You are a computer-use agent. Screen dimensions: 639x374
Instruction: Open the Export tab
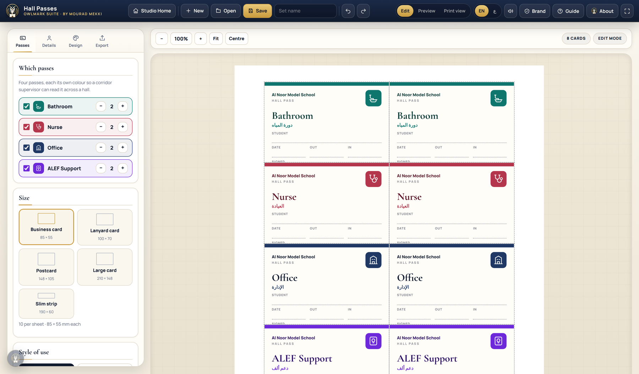(102, 42)
